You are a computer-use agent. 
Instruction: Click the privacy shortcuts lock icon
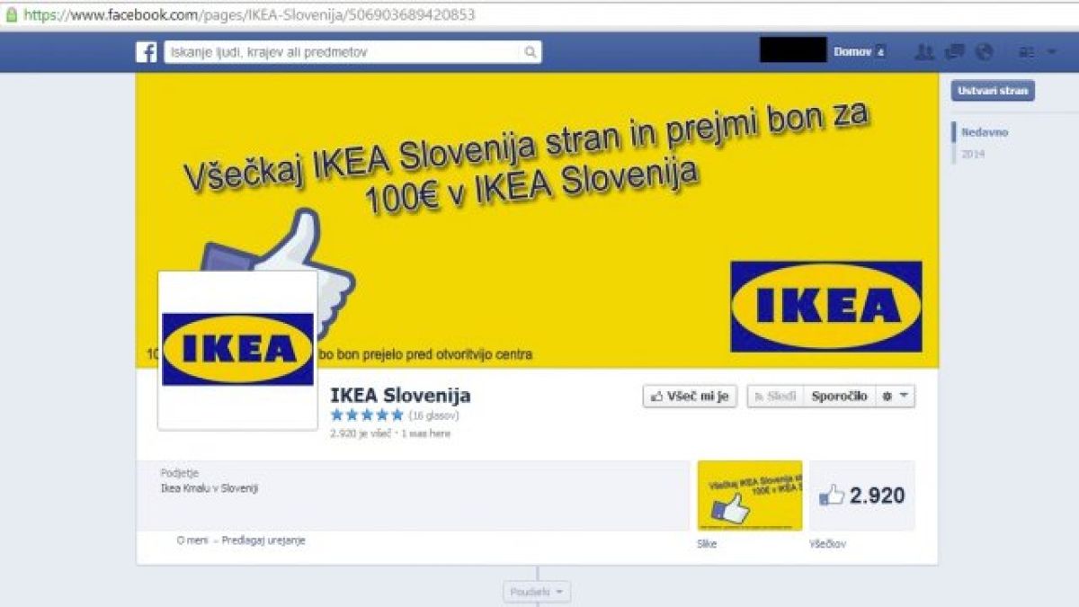pos(1026,52)
